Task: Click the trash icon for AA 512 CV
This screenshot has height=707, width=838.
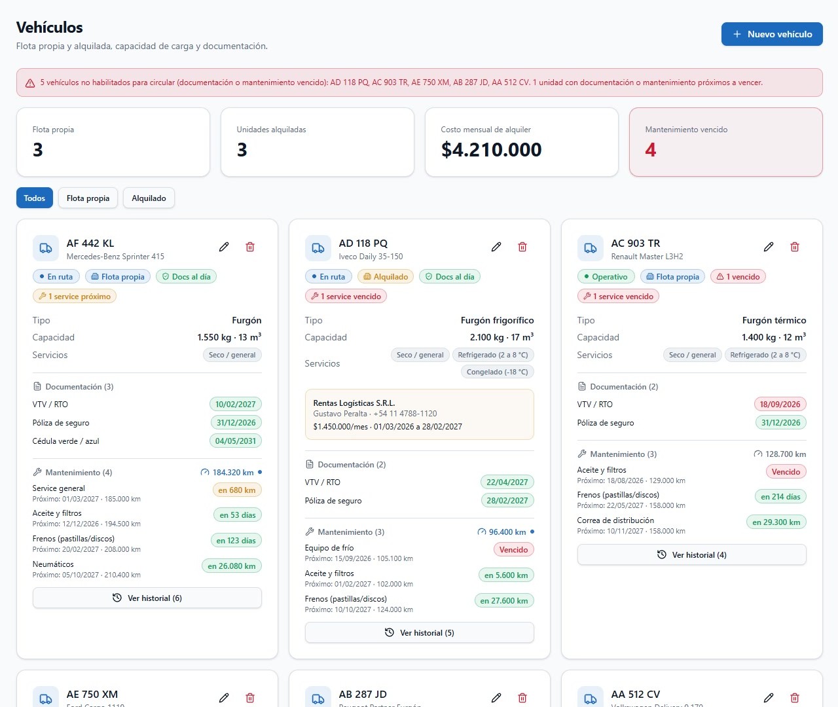Action: tap(795, 698)
